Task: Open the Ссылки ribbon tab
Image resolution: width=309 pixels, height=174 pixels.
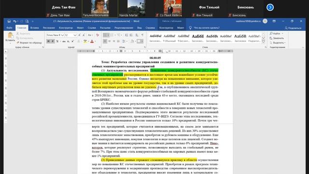Action: pos(92,28)
